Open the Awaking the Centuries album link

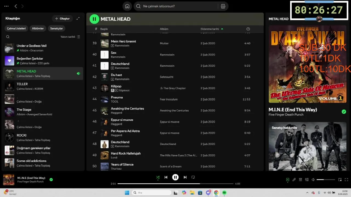coord(174,111)
